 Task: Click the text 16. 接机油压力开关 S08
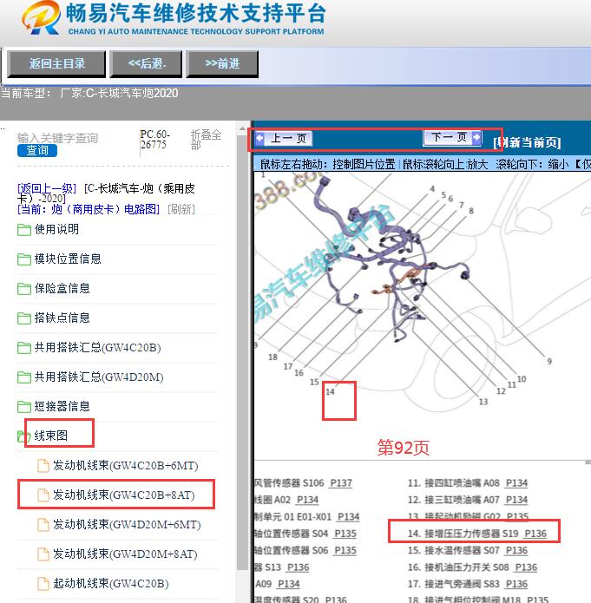pos(458,567)
